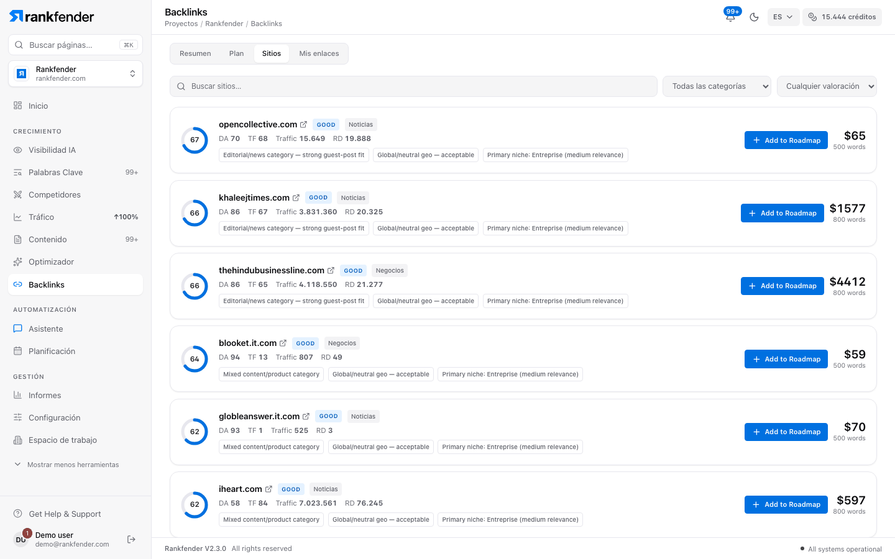
Task: Click the Visibilidad IA eye icon
Action: click(x=17, y=150)
